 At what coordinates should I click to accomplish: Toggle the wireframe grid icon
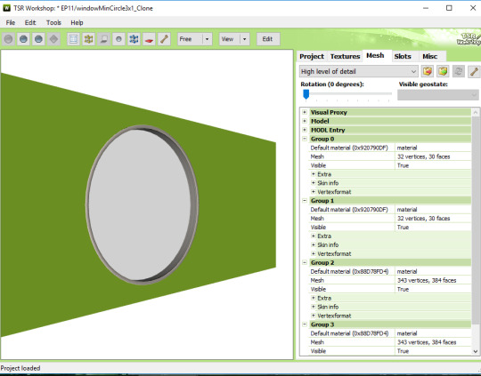[73, 39]
